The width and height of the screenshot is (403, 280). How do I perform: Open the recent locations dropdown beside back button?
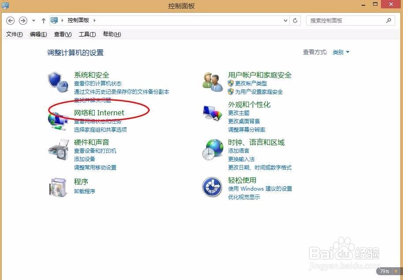(33, 20)
